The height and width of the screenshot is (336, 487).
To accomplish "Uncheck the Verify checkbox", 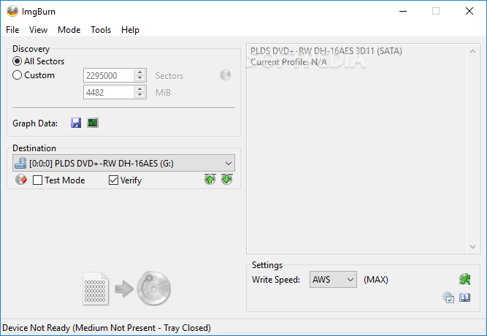I will [x=113, y=180].
